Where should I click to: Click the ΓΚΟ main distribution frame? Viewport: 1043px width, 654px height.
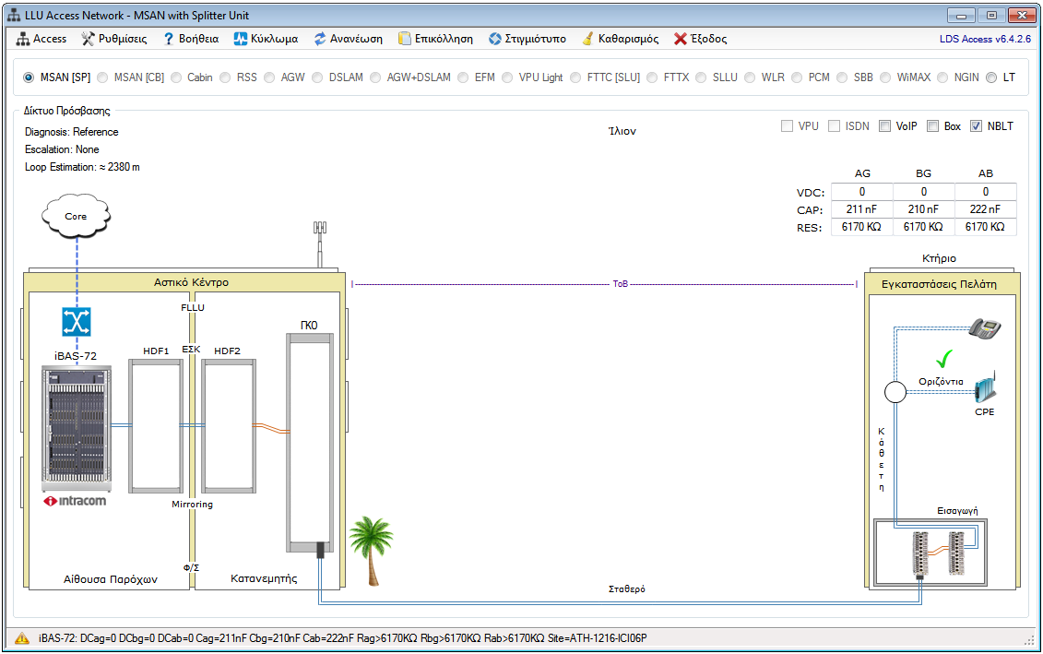[308, 443]
